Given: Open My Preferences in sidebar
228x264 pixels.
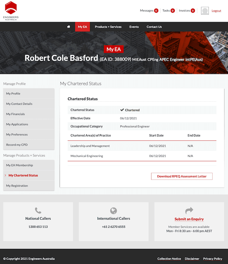Looking at the screenshot, I should click(29, 135).
